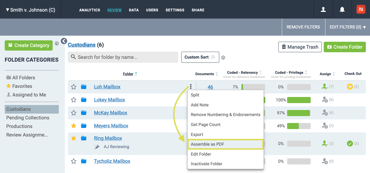Click the Create Folder button
This screenshot has width=370, height=173.
[x=345, y=47]
